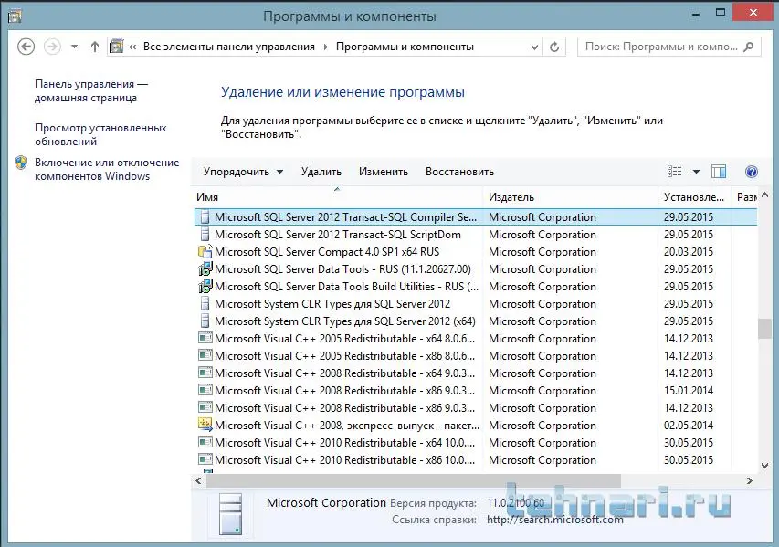Screen dimensions: 779x547
Task: Show hidden breadcrumb path chevrons
Action: point(132,47)
